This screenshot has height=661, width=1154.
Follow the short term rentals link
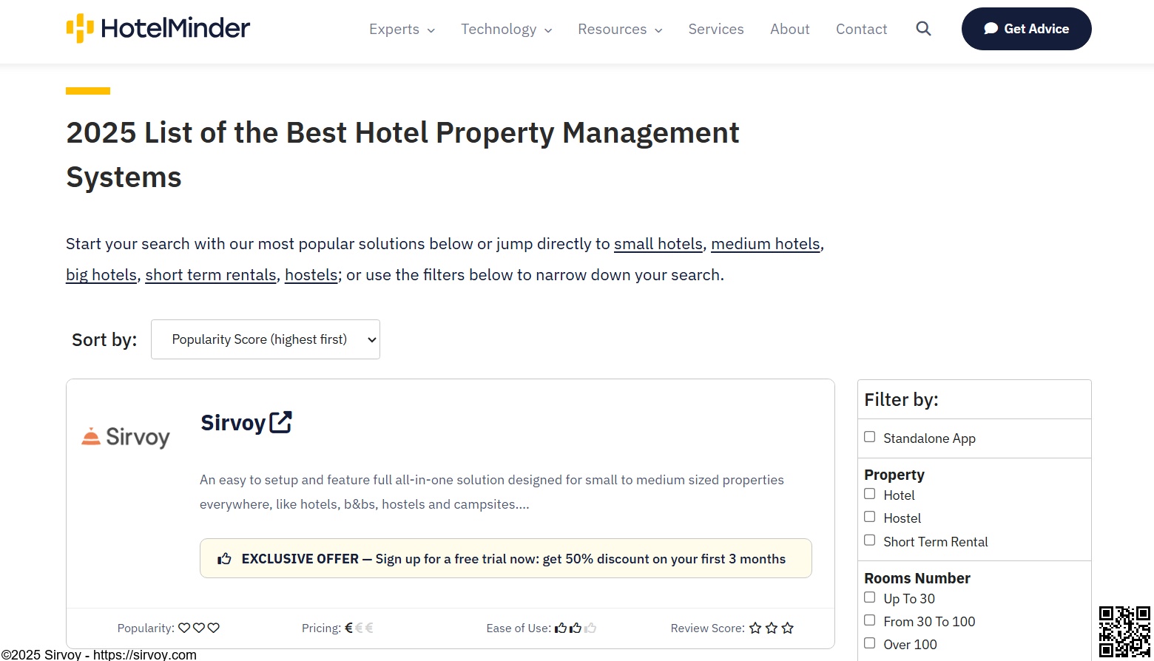(211, 275)
